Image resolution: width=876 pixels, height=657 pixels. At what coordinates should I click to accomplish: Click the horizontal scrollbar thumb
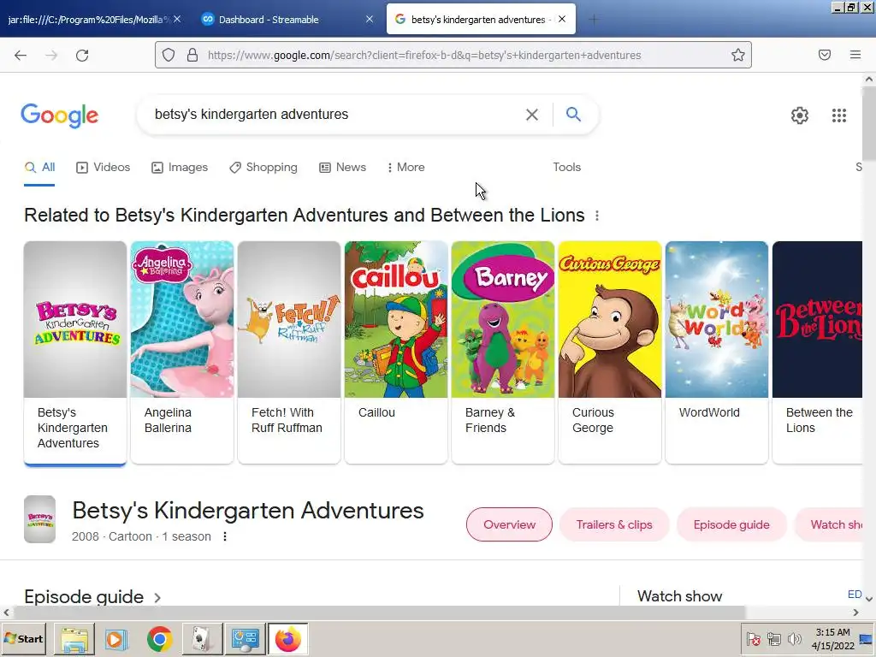tap(379, 613)
